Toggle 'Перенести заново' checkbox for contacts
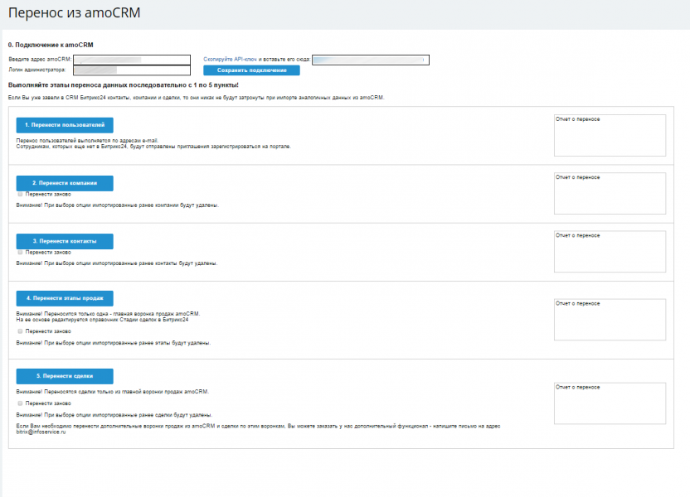690x497 pixels. [x=21, y=252]
